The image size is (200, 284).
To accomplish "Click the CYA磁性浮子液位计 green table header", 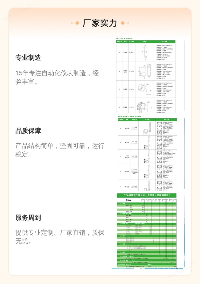I will click(x=146, y=196).
